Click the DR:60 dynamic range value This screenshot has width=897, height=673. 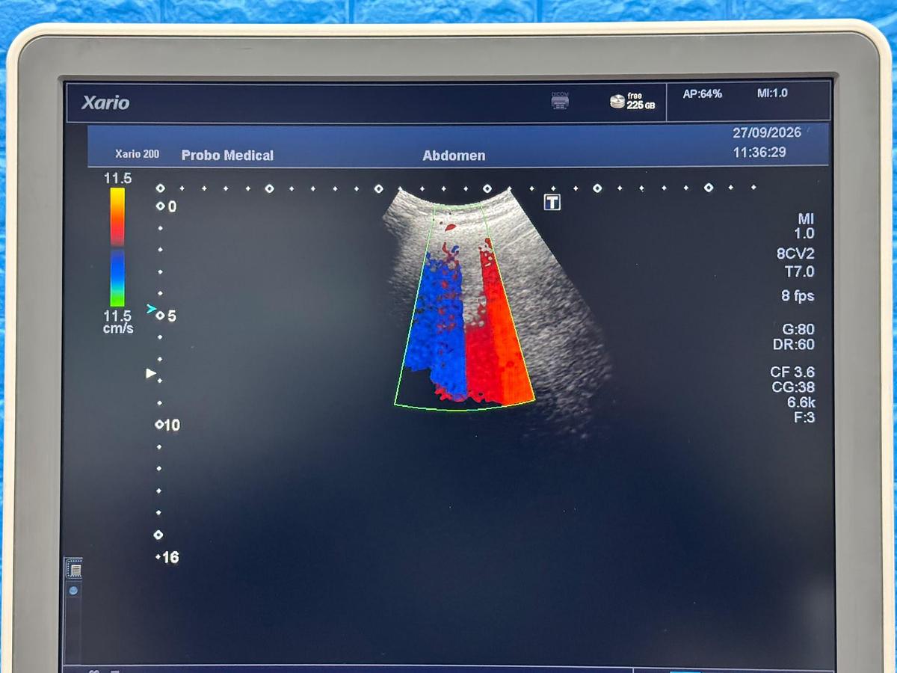[x=794, y=345]
